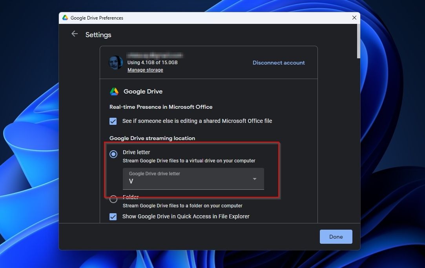Choose the Folder streaming option

113,199
